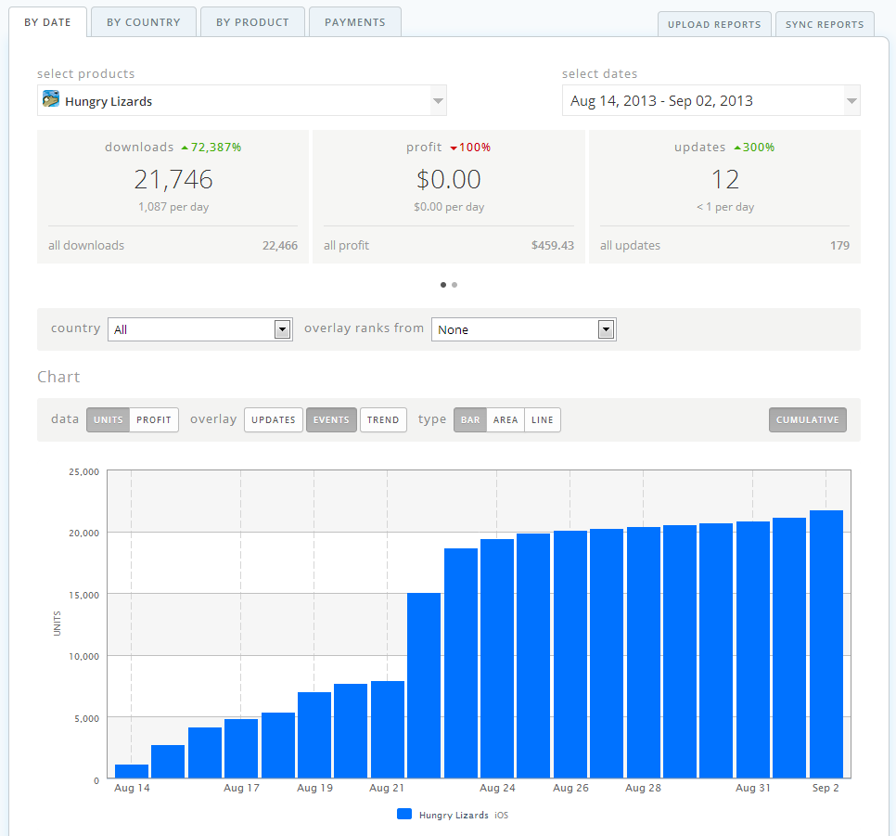Screen dimensions: 896x836
Task: Click the all updates value 179
Action: (x=840, y=245)
